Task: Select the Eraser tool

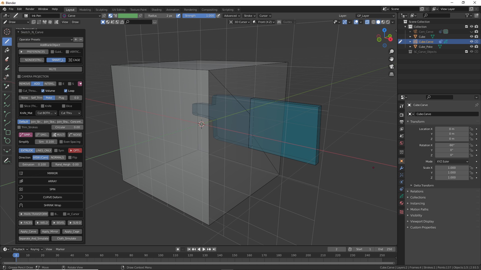Action: [7, 59]
